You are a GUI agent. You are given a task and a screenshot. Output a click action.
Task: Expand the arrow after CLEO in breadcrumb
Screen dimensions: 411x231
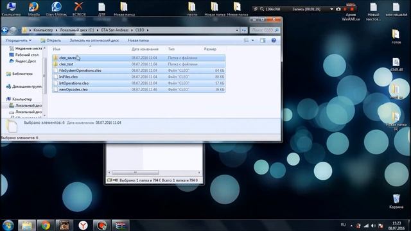(x=148, y=30)
